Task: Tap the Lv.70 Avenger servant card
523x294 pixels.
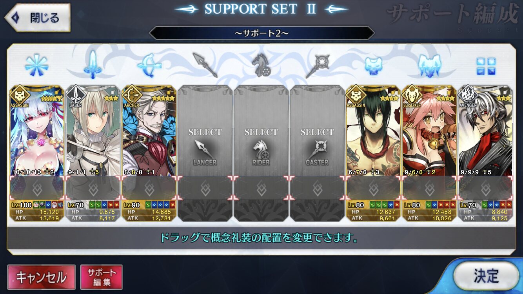Action: (486, 154)
